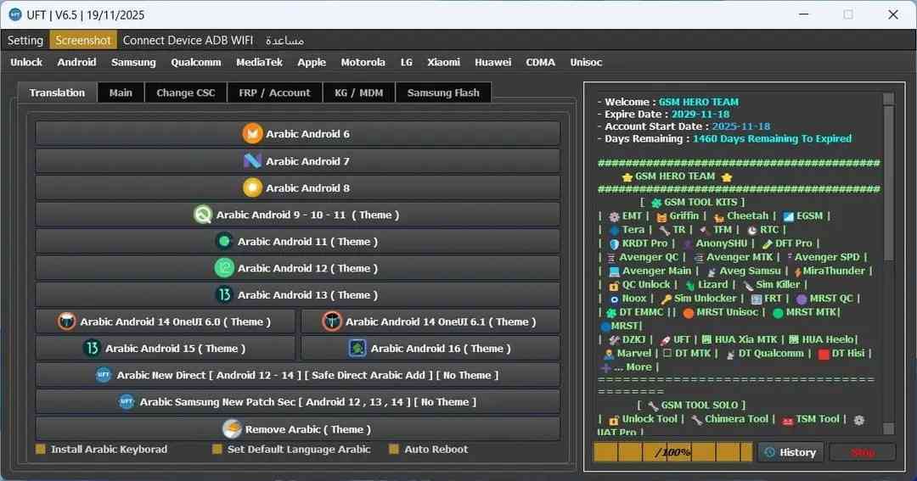Click the Android 14 OneUI 6.1 icon
This screenshot has width=917, height=481.
[x=332, y=322]
